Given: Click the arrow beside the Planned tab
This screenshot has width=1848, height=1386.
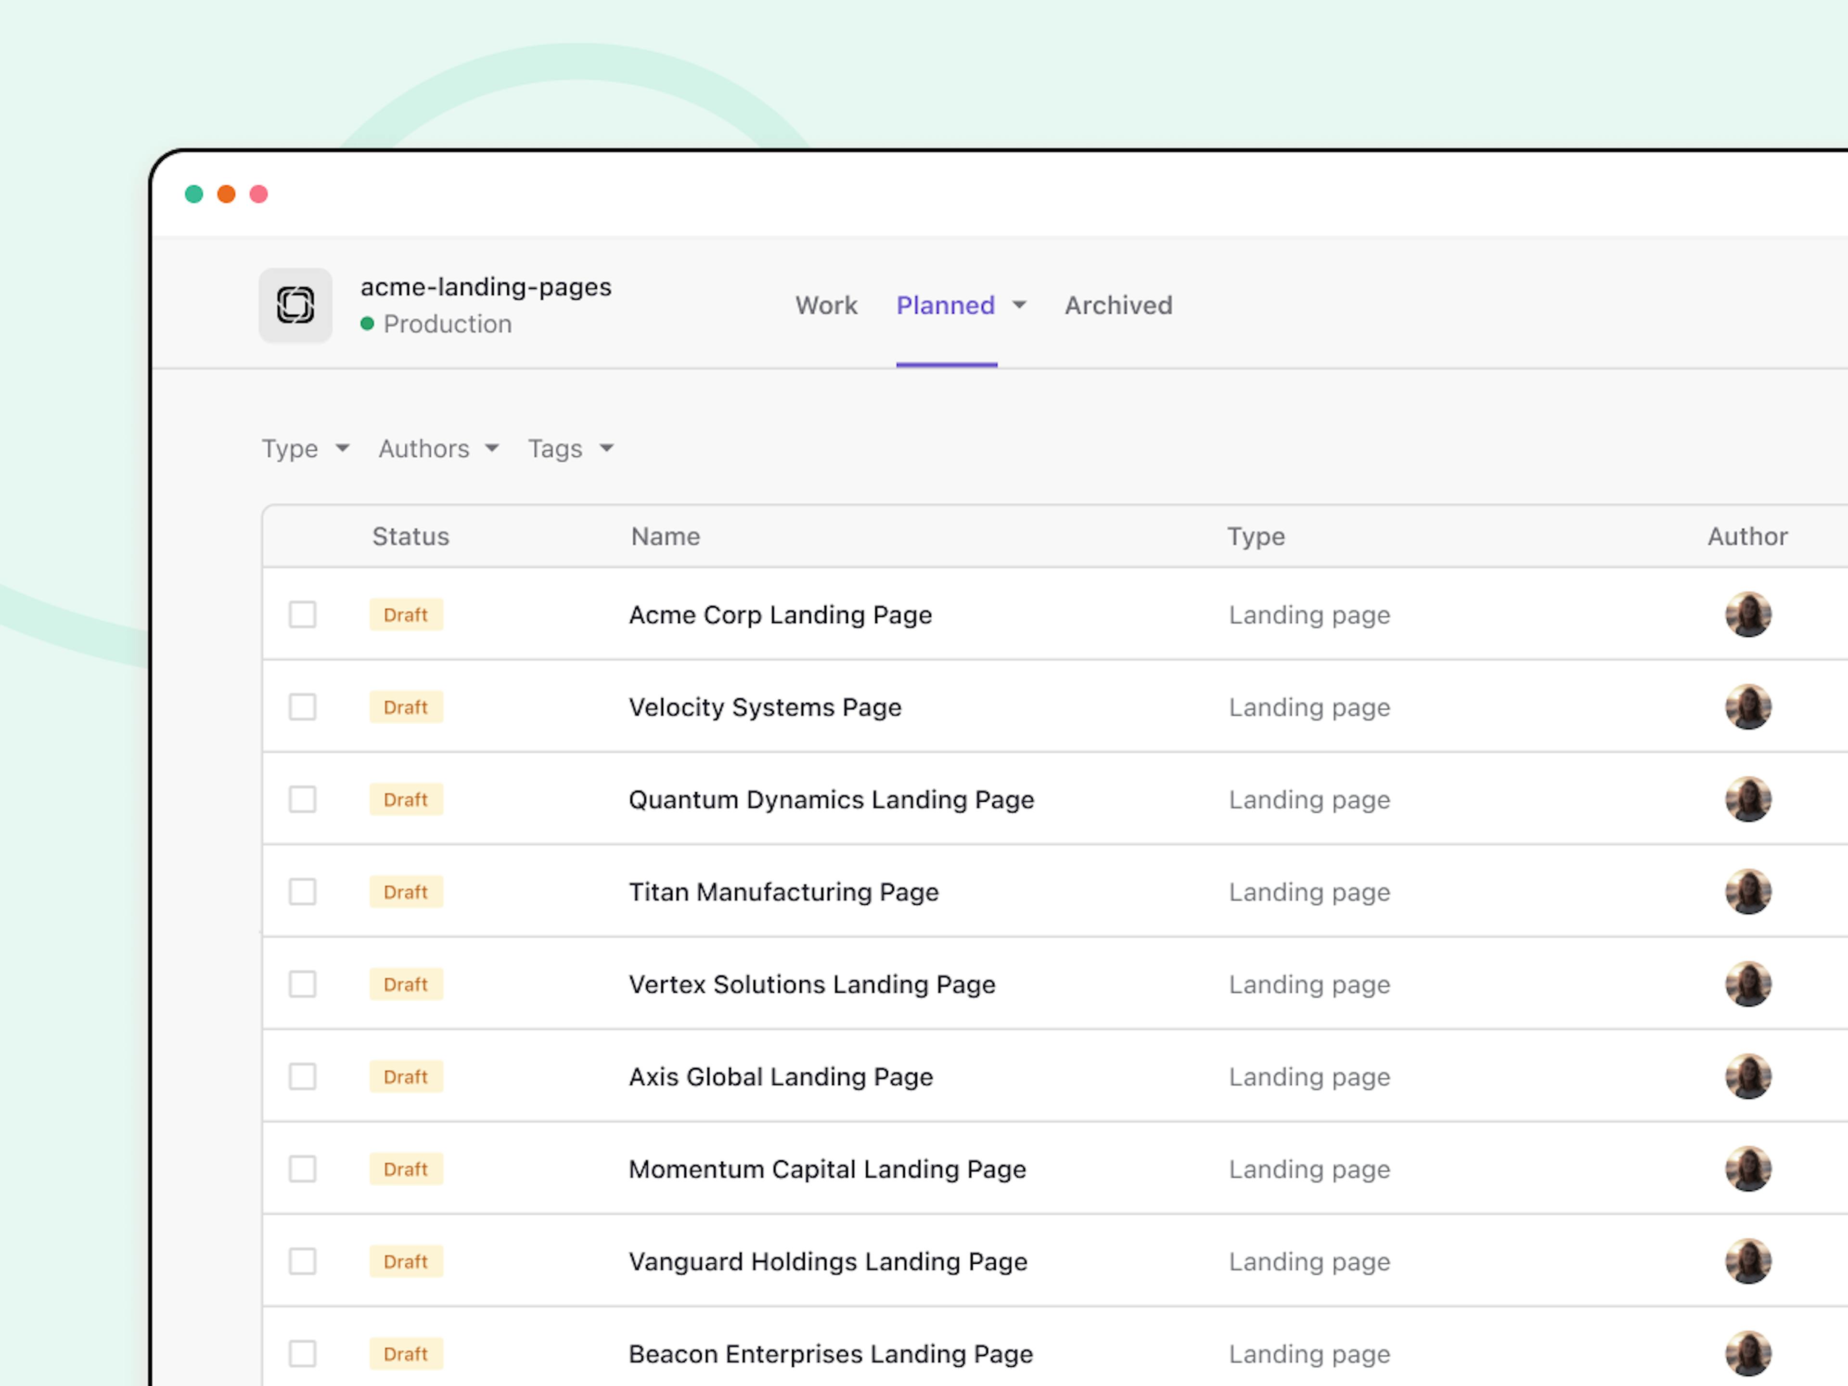Looking at the screenshot, I should point(1019,306).
